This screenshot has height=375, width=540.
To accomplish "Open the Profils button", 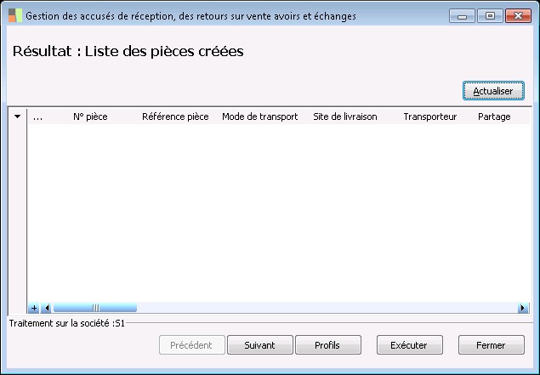I will coord(327,345).
